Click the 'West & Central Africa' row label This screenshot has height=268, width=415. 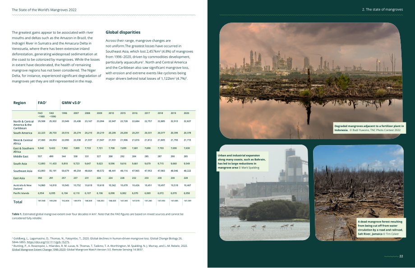pyautogui.click(x=23, y=142)
